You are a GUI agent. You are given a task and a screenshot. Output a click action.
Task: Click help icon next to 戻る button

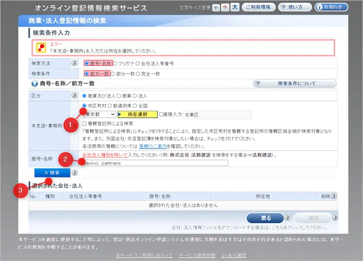[x=286, y=218]
